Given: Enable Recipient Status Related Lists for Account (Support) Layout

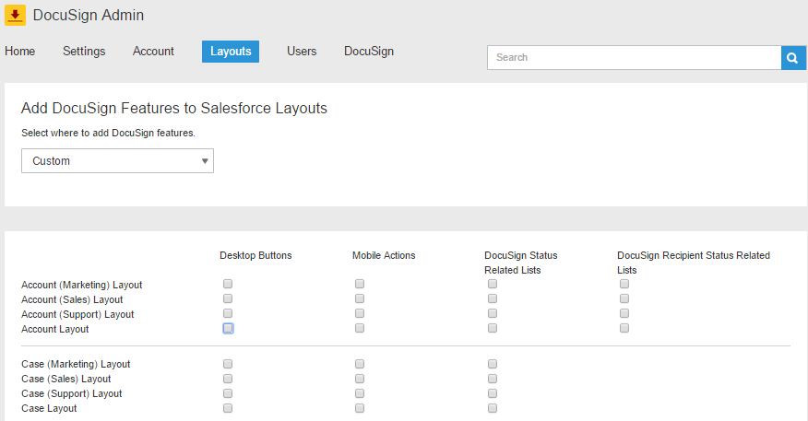Looking at the screenshot, I should coord(624,313).
